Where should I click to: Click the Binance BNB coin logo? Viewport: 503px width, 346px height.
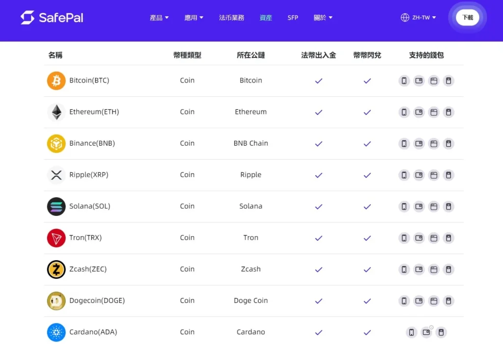click(56, 143)
